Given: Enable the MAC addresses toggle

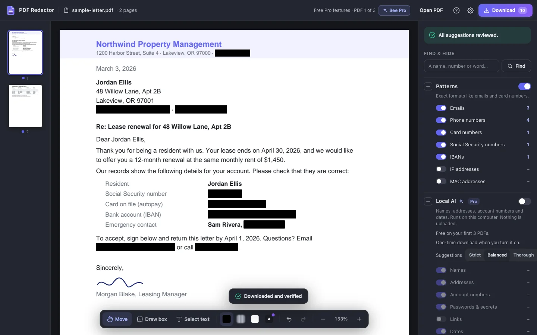Looking at the screenshot, I should tap(441, 181).
